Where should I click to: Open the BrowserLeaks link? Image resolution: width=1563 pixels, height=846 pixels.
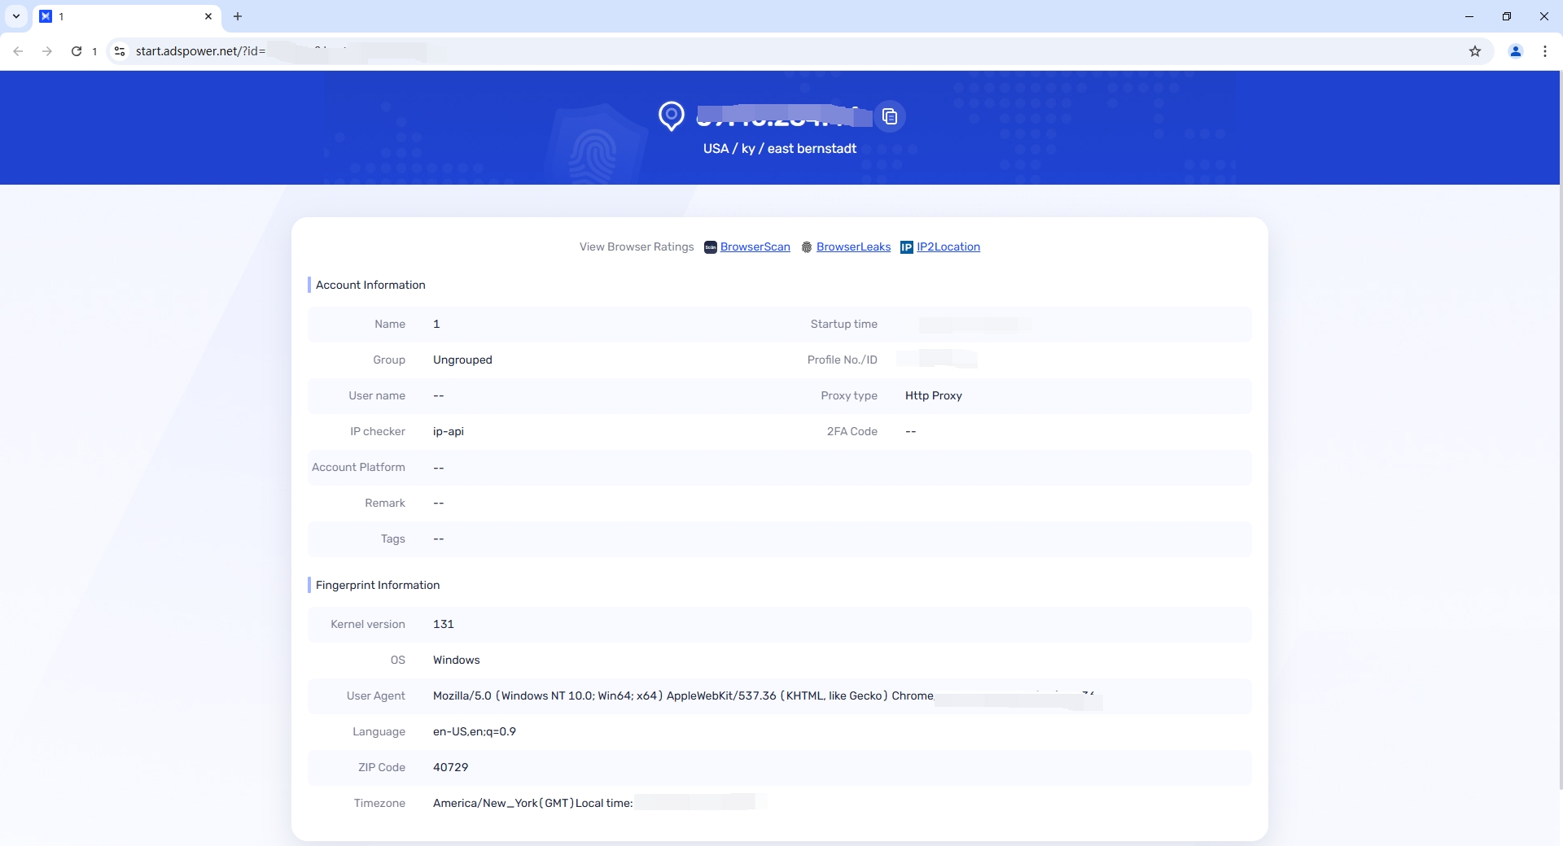click(853, 247)
